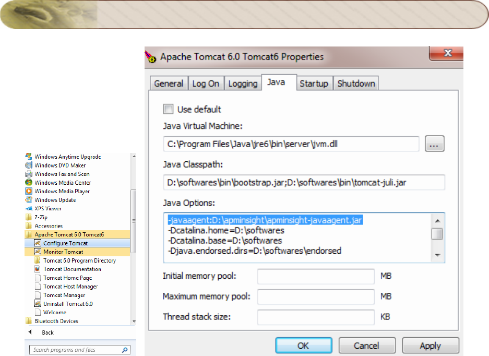The height and width of the screenshot is (356, 489).
Task: Click the Search programs and files box
Action: pyautogui.click(x=80, y=350)
